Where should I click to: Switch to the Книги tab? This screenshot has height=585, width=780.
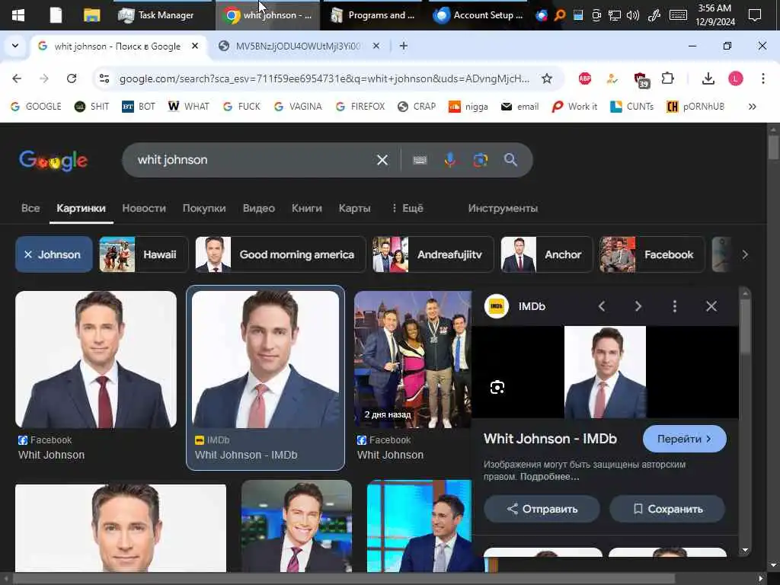tap(306, 208)
